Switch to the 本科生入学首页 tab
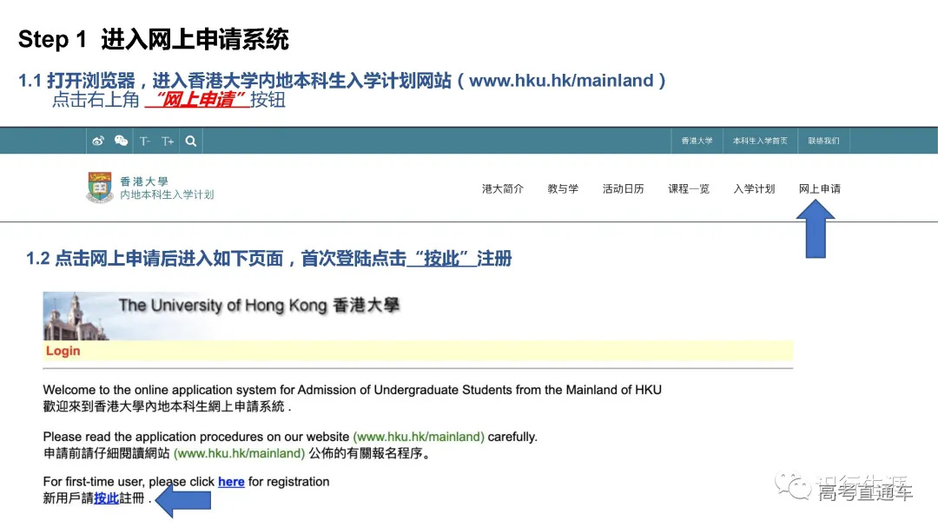Viewport: 938px width, 527px height. pyautogui.click(x=759, y=140)
